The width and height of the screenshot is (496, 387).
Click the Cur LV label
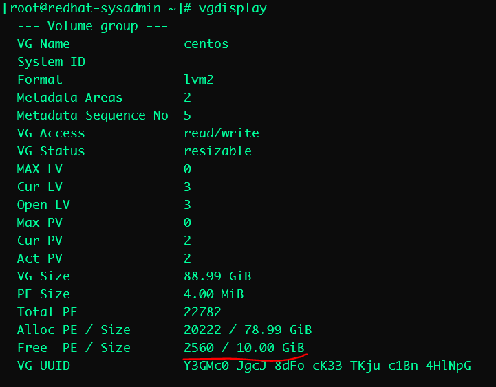point(40,187)
